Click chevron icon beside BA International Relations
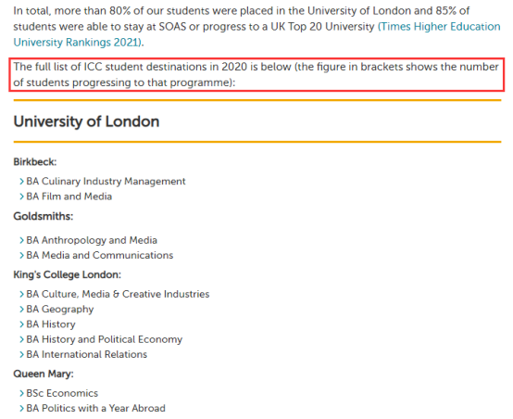This screenshot has width=513, height=419. 21,354
